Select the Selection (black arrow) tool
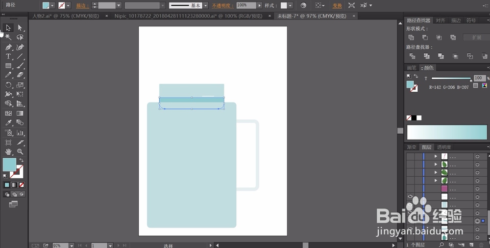This screenshot has height=248, width=490. (8, 28)
